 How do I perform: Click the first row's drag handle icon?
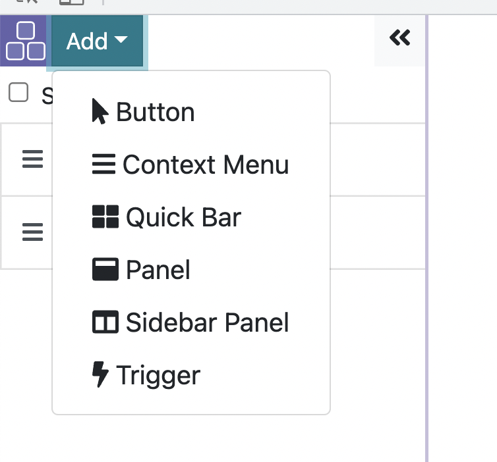pyautogui.click(x=32, y=159)
